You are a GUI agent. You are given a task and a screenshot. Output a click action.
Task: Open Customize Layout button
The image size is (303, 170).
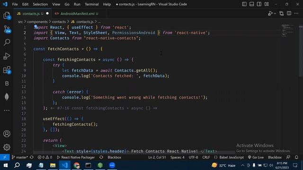coord(267,4)
